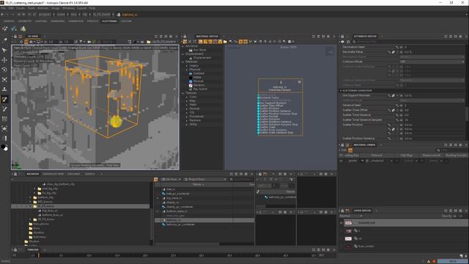Toggle visibility of the third Layer Editor layer

click(x=341, y=238)
